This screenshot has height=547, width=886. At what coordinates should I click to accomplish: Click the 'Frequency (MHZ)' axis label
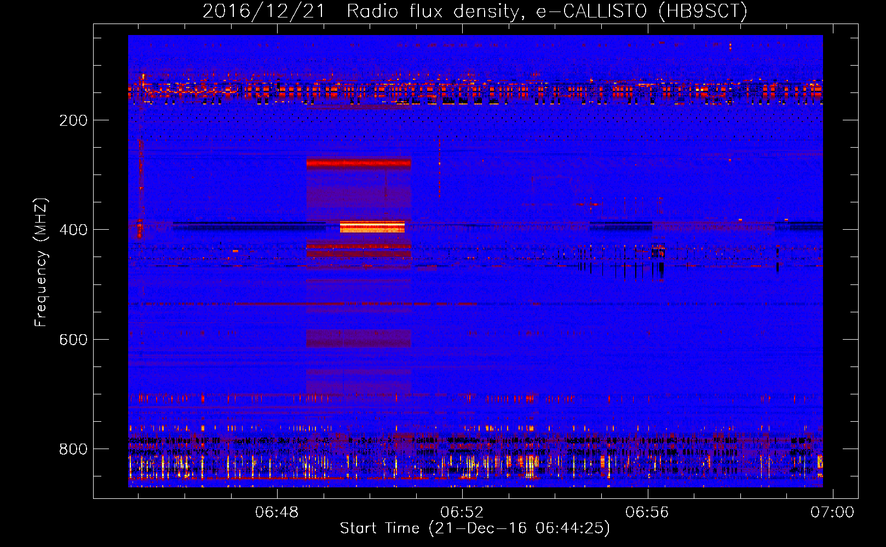[x=41, y=263]
